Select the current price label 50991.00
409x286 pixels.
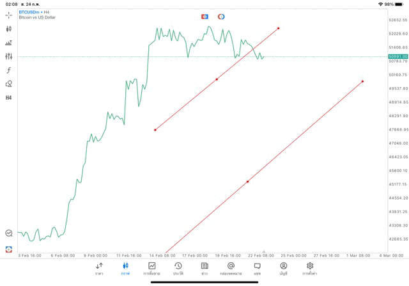[x=397, y=56]
